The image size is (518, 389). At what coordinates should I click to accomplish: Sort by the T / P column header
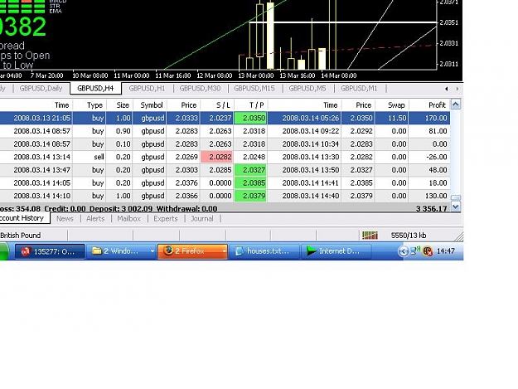tap(251, 105)
